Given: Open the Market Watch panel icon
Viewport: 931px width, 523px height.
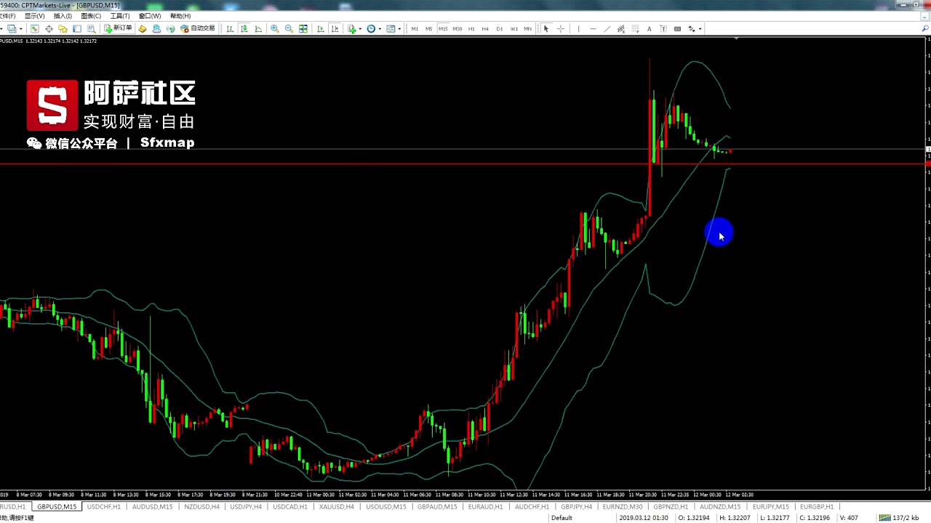Looking at the screenshot, I should click(34, 29).
